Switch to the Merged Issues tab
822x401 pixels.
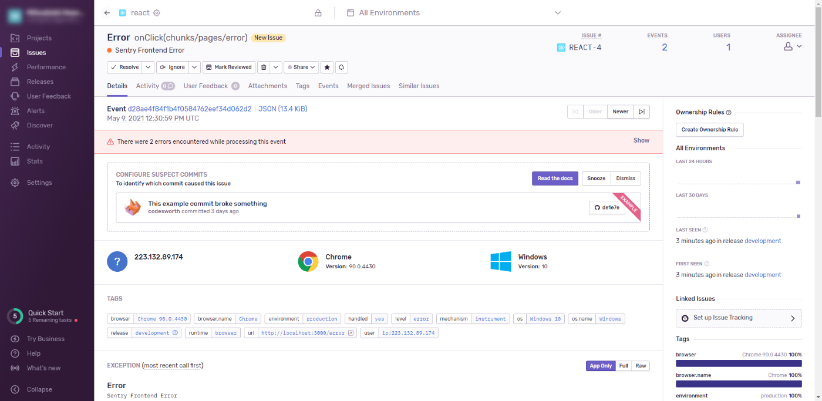(368, 86)
